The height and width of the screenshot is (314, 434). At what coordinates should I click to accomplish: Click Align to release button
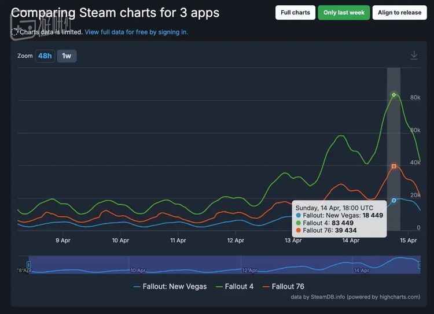[399, 13]
